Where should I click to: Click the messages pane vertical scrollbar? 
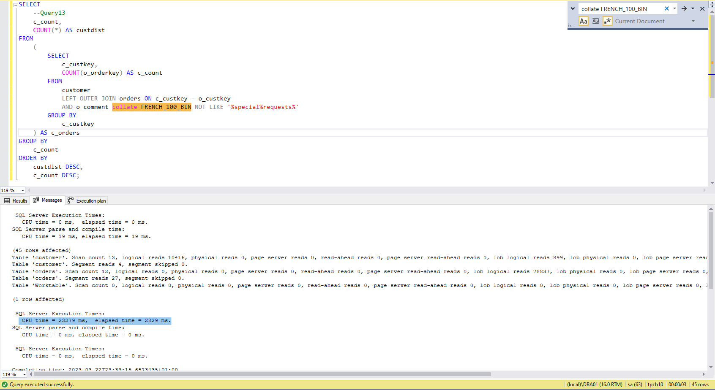tap(711, 250)
